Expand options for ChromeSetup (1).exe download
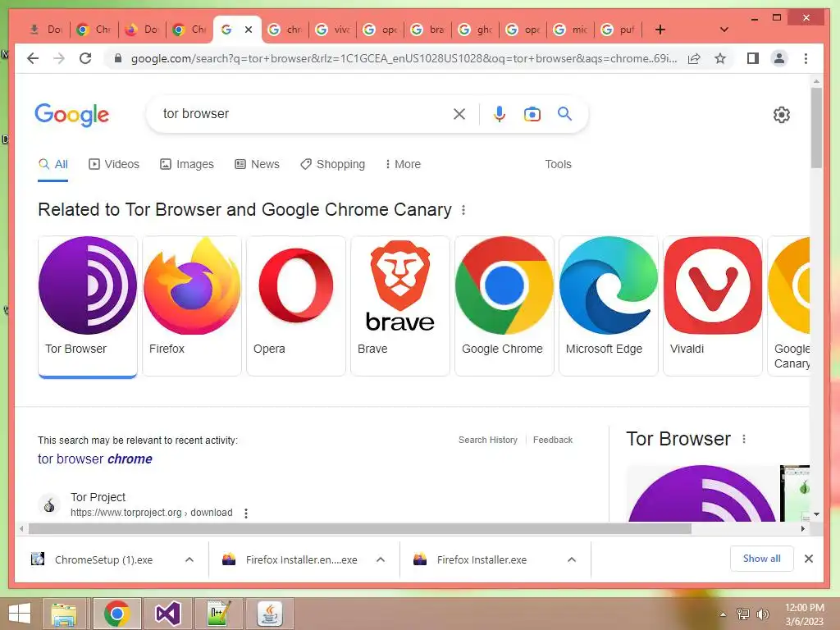 (x=189, y=559)
